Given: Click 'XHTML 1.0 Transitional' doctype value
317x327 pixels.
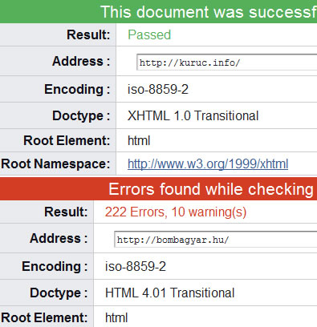Looking at the screenshot, I should [193, 116].
